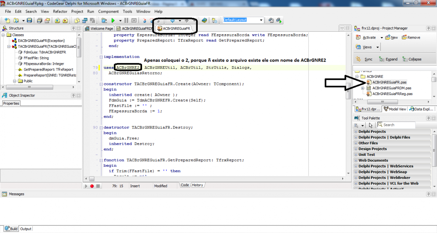Collapse the ACBrGNRE folder in Project Manager
Screen dimensions: 437x233
click(x=357, y=76)
